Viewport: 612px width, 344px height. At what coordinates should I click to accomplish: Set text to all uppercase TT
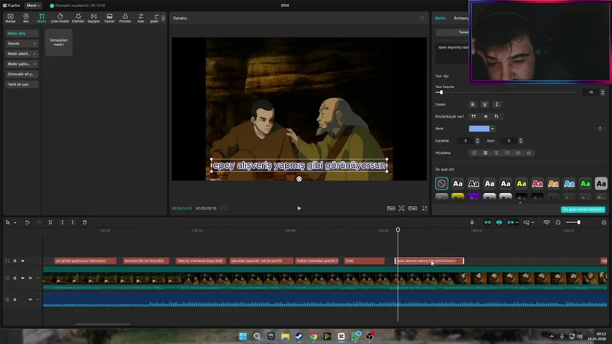[x=474, y=117]
